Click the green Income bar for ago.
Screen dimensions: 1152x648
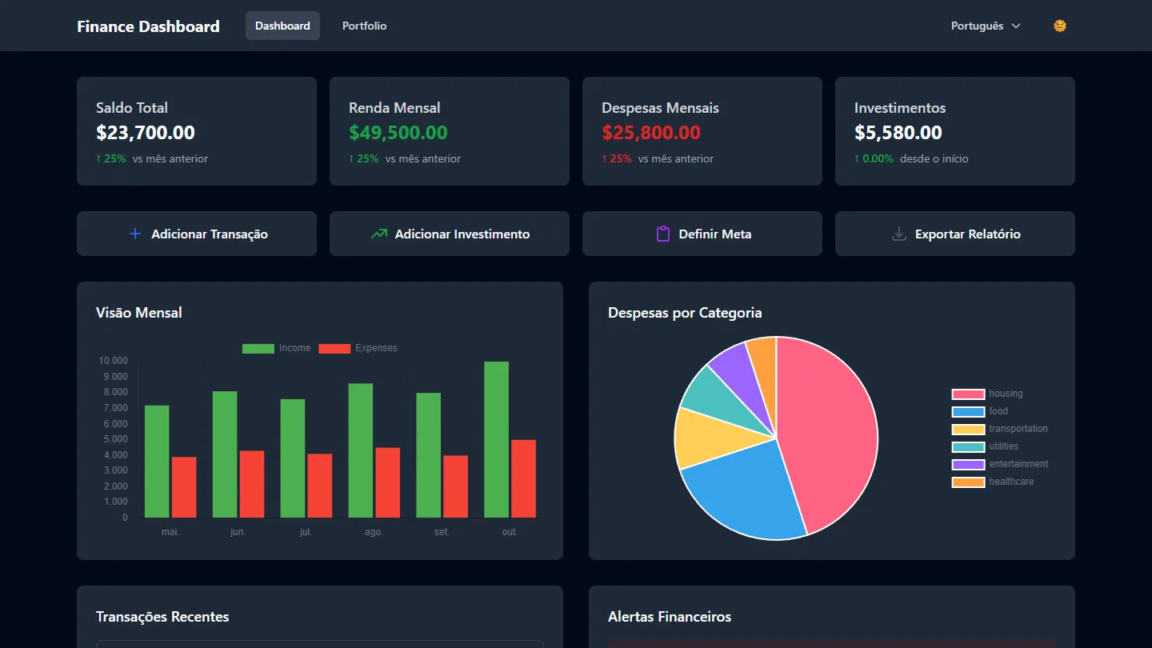click(x=360, y=450)
